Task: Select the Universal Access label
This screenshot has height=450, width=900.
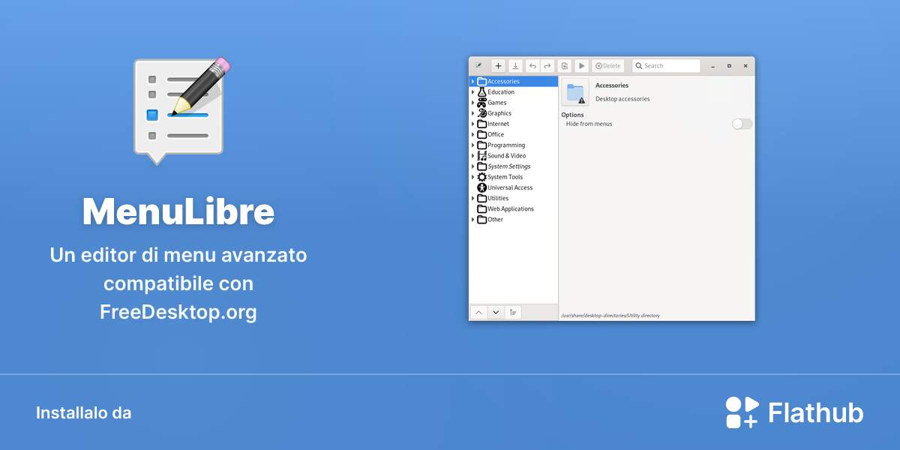Action: point(510,187)
